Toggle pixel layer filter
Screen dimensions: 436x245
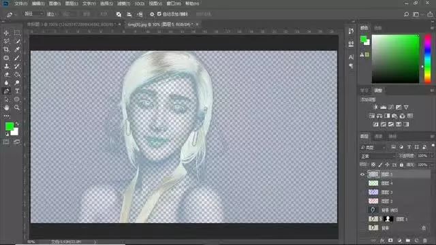[x=393, y=147]
